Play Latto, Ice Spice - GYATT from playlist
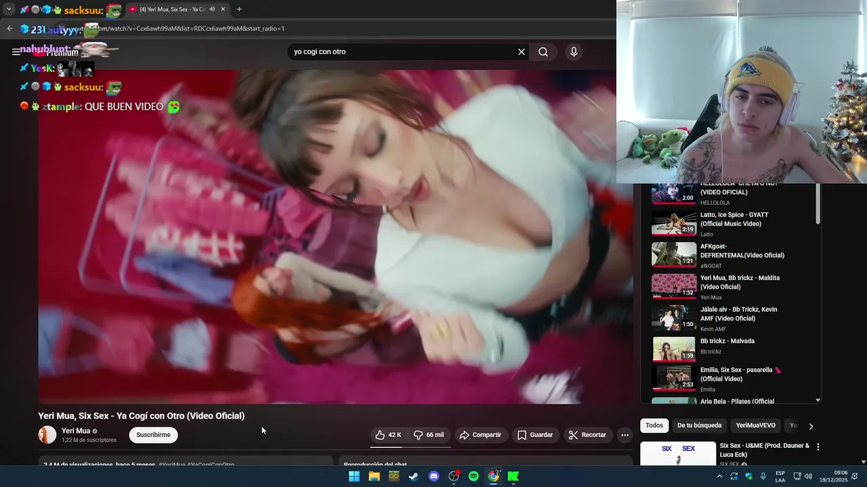 click(732, 224)
